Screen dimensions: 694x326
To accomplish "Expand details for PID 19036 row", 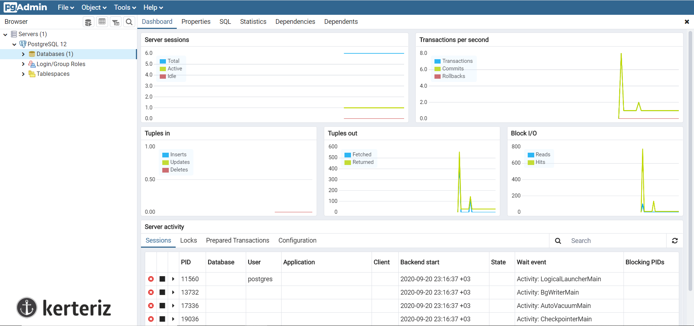I will (x=173, y=319).
